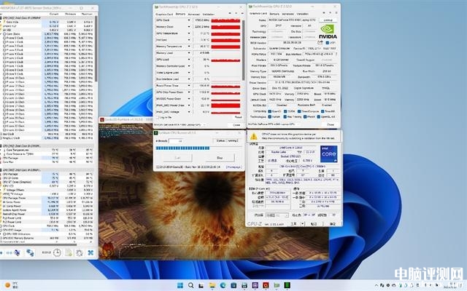
Task: Switch to Graphics Card tab in Sensors window
Action: (x=164, y=14)
